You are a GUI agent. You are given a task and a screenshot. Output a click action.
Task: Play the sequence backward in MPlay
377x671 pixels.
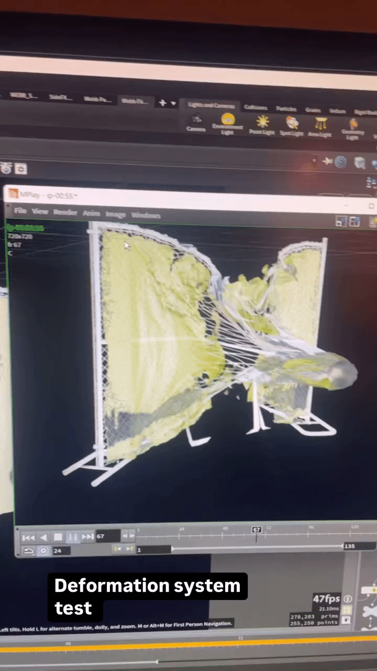44,537
